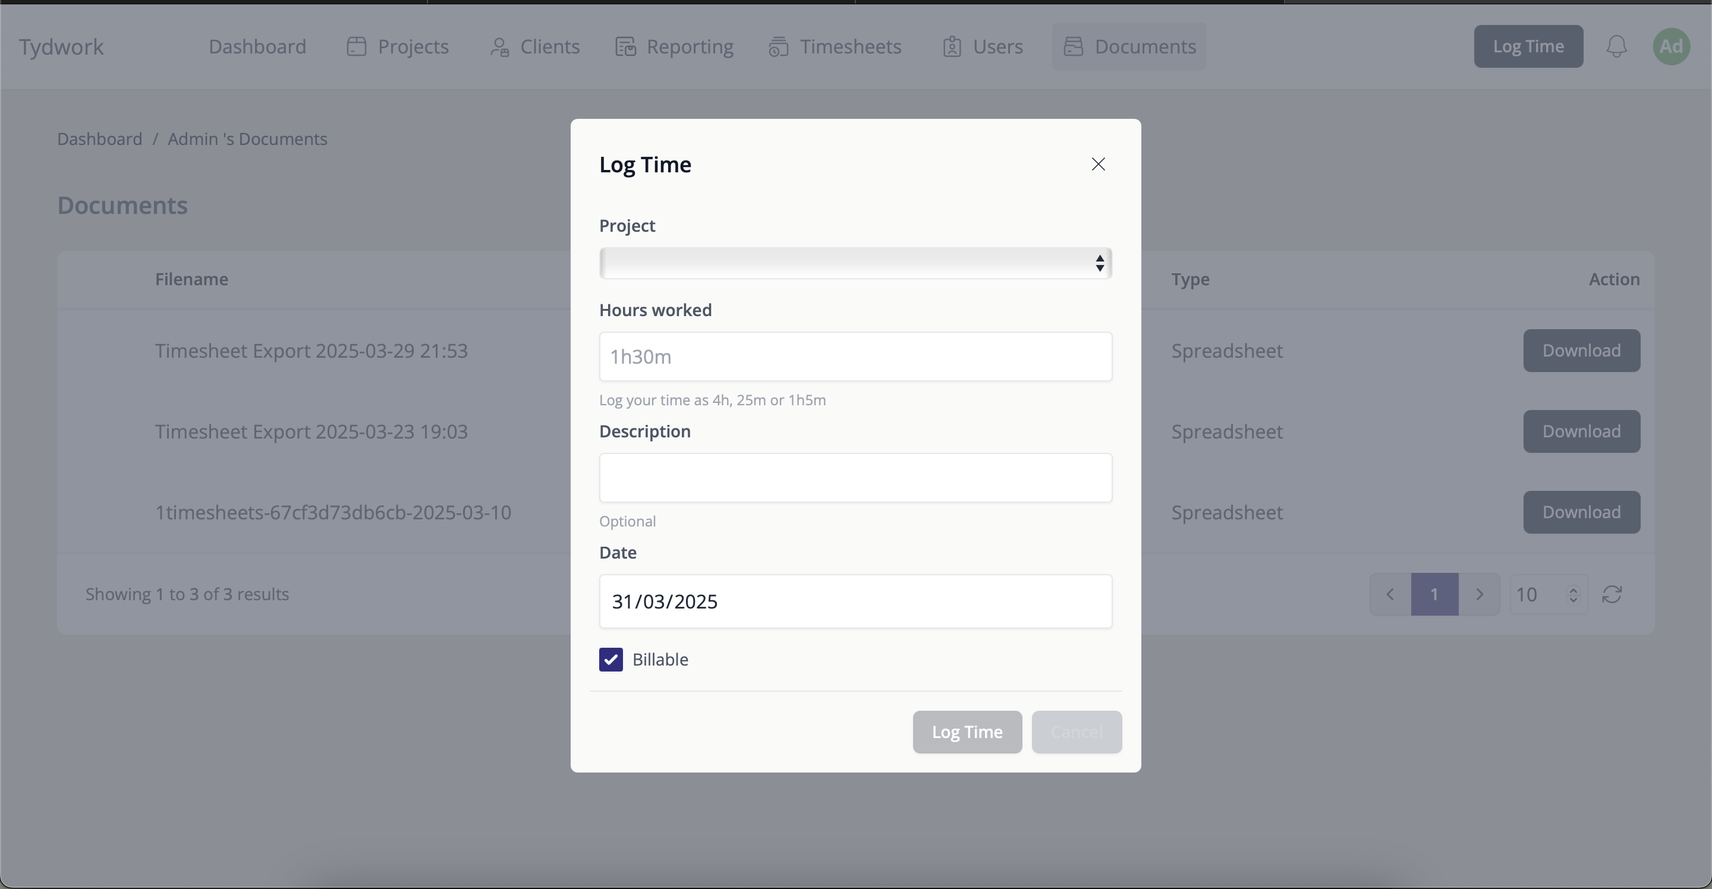Click the Tydwork logo

coord(61,46)
